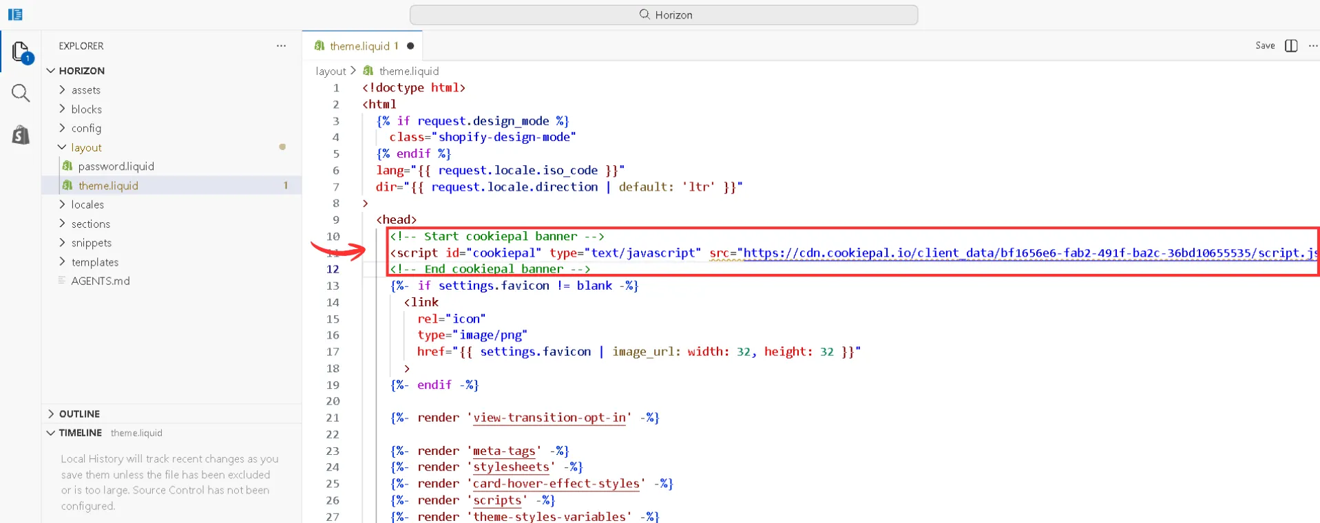Click the 'stylesheets' render reference
Viewport: 1320px width, 523px height.
tap(511, 467)
